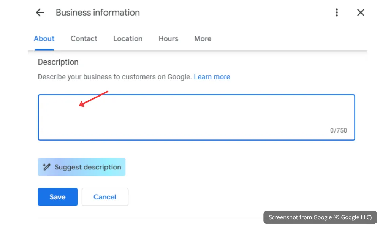380x228 pixels.
Task: Click the Description section heading
Action: coord(58,62)
